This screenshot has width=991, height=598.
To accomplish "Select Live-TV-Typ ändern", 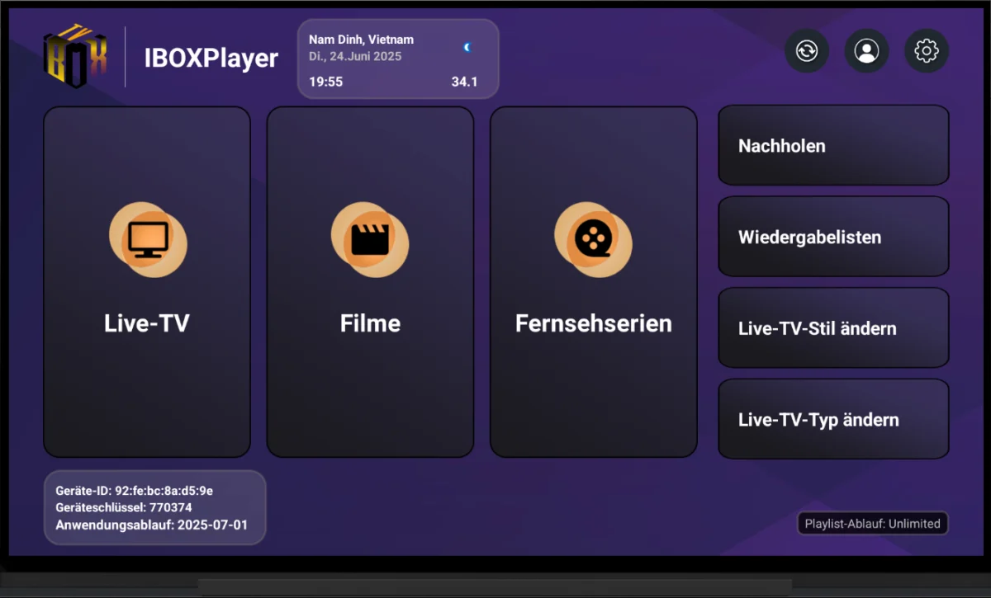I will pyautogui.click(x=832, y=418).
